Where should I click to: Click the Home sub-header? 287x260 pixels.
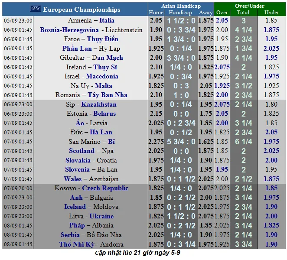tap(156, 13)
